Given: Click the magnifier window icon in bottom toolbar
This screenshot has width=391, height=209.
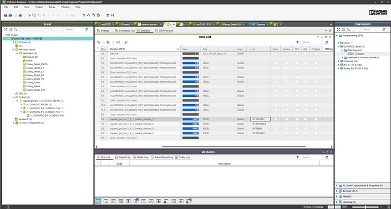Looking at the screenshot, I should (x=106, y=201).
